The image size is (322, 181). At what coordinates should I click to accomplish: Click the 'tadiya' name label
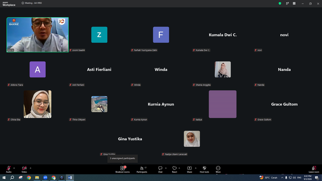(x=197, y=120)
